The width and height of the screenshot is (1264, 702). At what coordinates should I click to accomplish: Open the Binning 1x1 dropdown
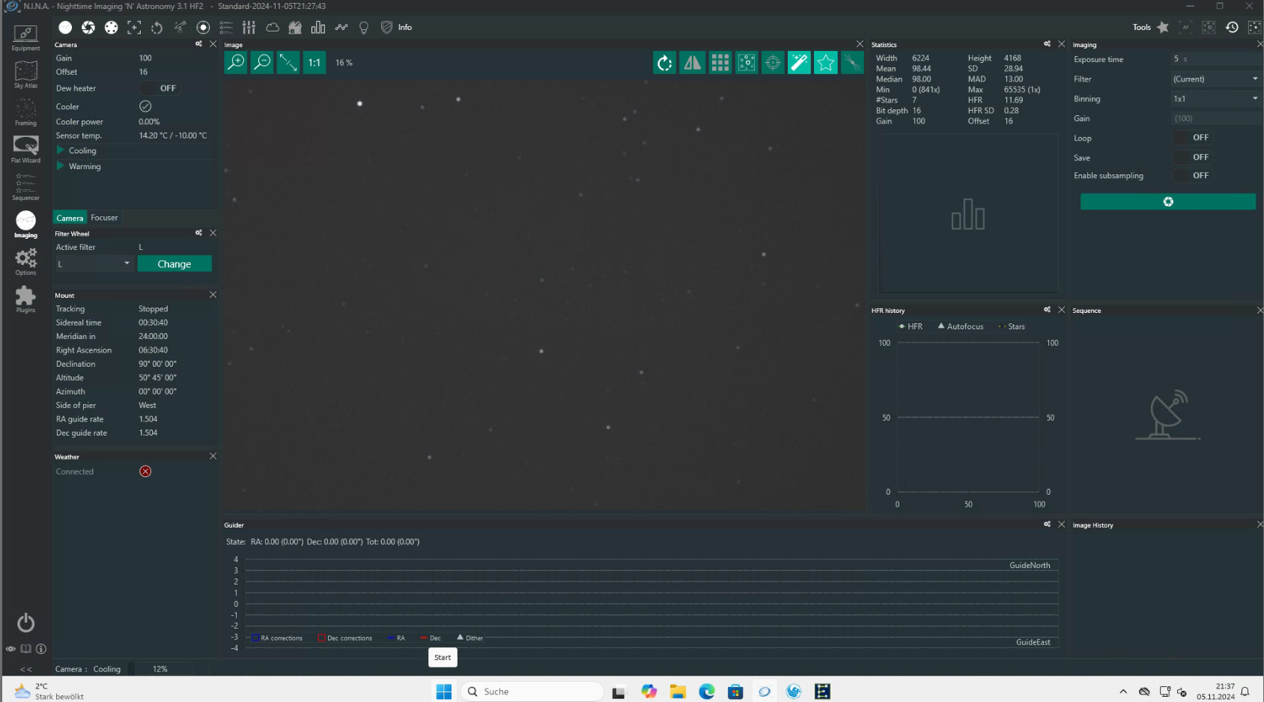click(1216, 99)
